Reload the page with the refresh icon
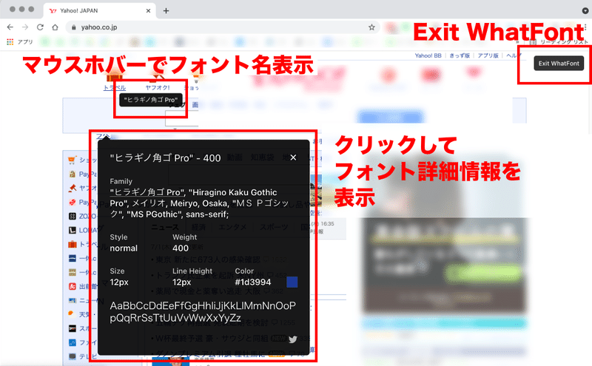The width and height of the screenshot is (592, 366). tap(40, 27)
